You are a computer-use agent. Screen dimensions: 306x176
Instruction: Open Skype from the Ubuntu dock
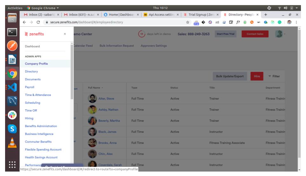pos(12,129)
